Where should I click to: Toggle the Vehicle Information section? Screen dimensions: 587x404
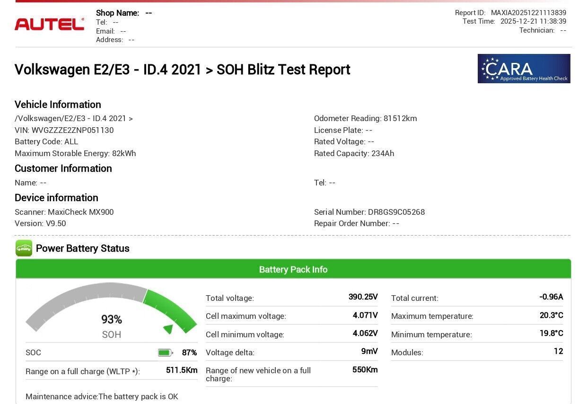(58, 105)
